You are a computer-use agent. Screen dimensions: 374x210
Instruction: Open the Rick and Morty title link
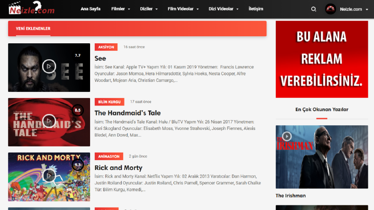pyautogui.click(x=118, y=168)
